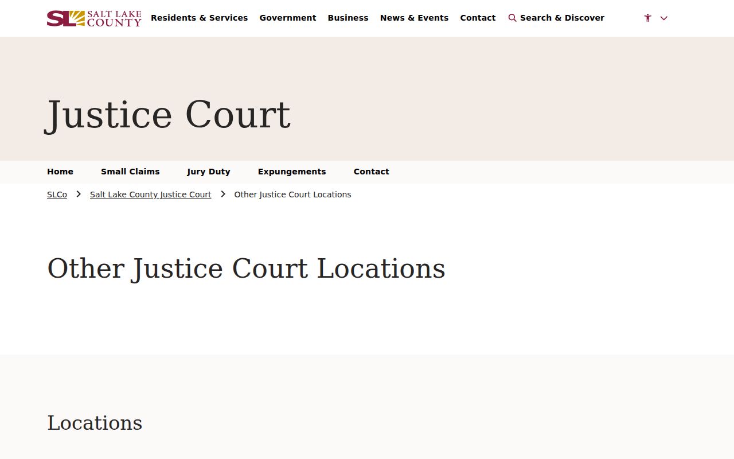Select Home in Justice Court nav
The image size is (734, 459).
coord(60,172)
